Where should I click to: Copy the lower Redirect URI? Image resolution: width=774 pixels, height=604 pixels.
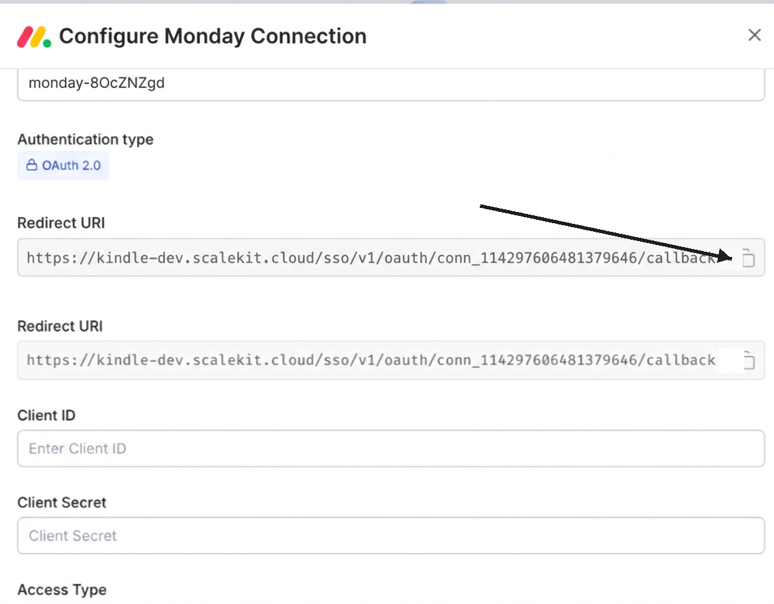(x=748, y=360)
